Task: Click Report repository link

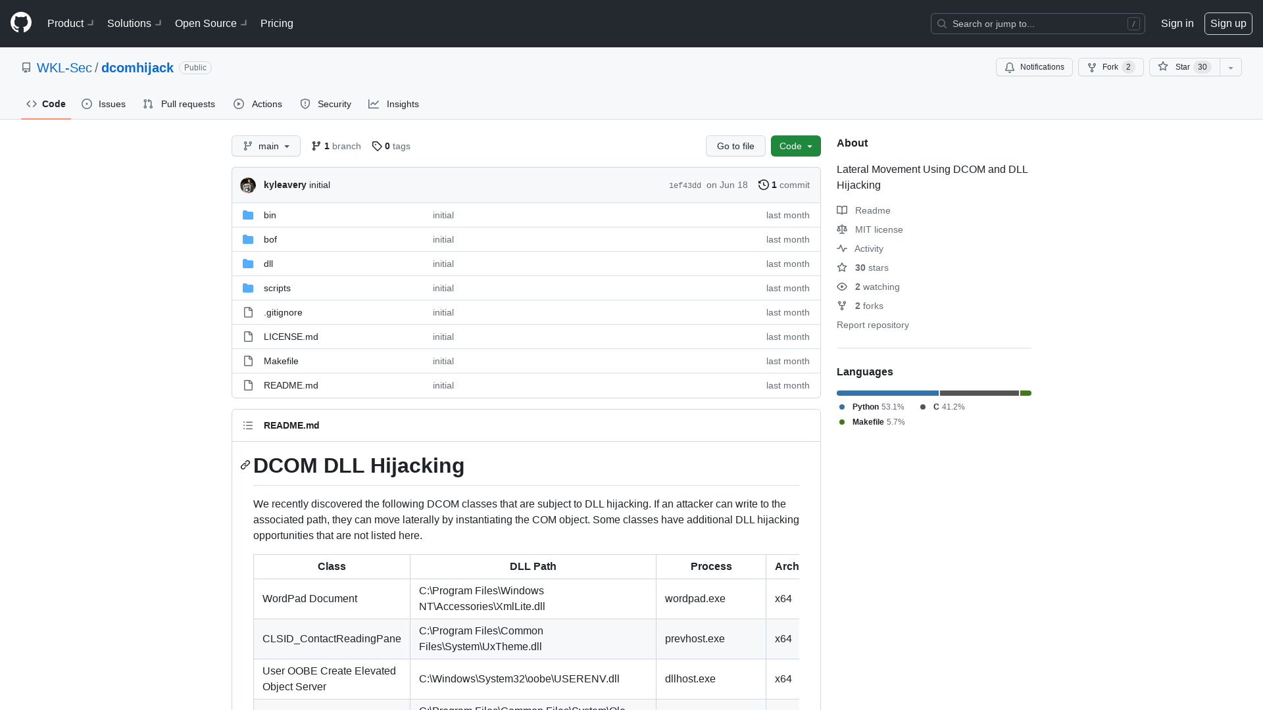Action: [873, 325]
